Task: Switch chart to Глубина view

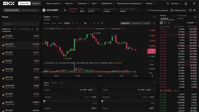Action: pos(146,23)
